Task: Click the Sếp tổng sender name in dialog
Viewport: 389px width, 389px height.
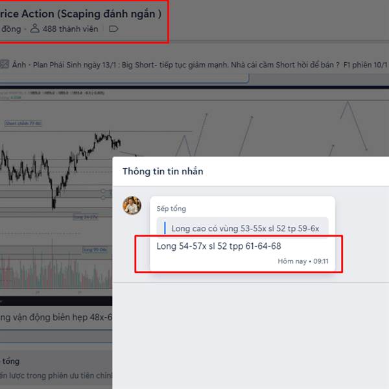Action: click(171, 209)
